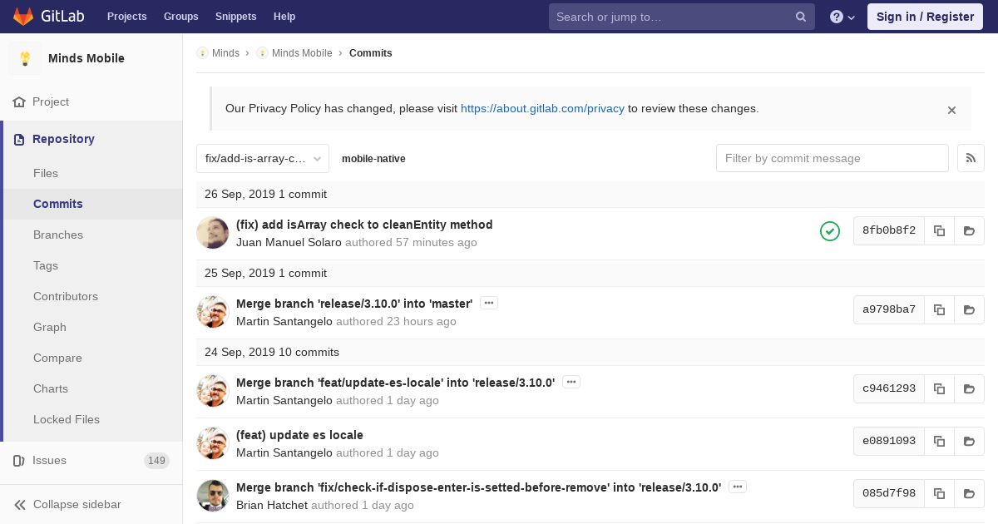The height and width of the screenshot is (524, 998).
Task: Browse files at commit e0891093
Action: [x=969, y=441]
